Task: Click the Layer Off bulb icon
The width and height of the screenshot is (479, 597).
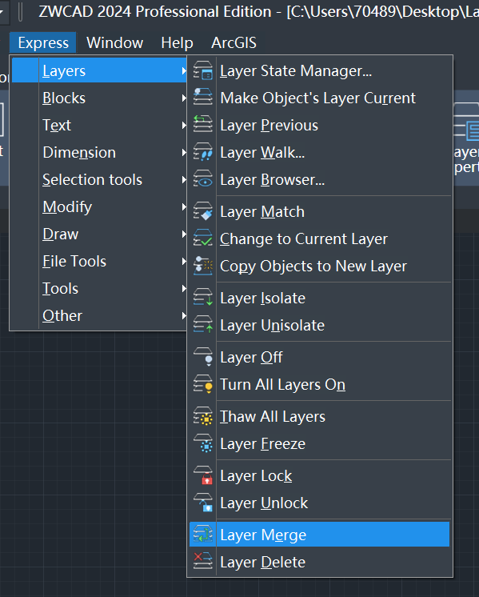Action: click(203, 357)
